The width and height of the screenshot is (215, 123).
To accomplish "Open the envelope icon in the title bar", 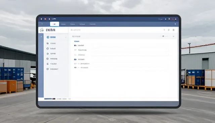I will pos(166,19).
